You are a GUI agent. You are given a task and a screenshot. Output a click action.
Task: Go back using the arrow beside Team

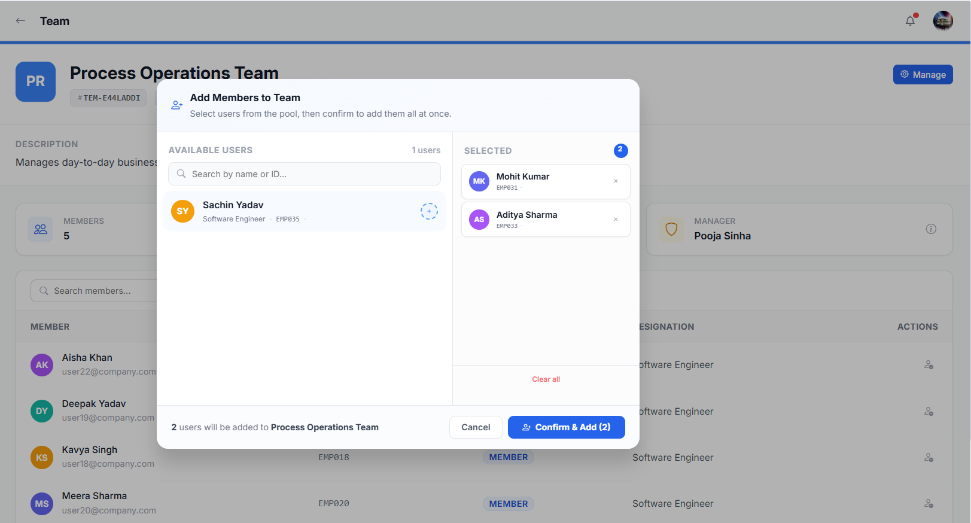coord(20,21)
